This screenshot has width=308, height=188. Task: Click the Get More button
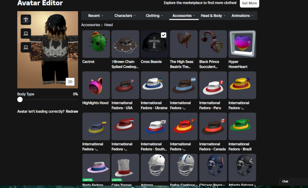249,3
